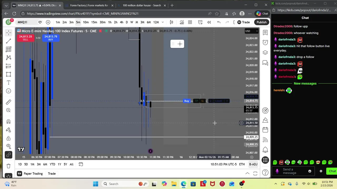Hide all drawings with eye icon

tap(8, 146)
